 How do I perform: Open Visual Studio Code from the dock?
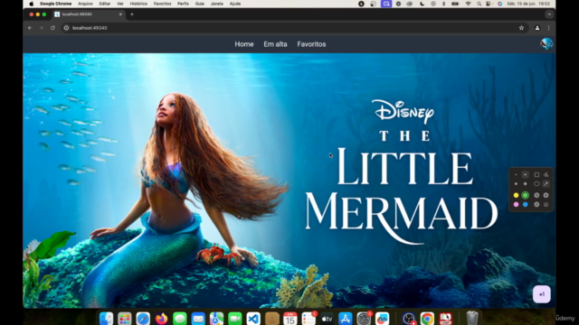coord(253,319)
